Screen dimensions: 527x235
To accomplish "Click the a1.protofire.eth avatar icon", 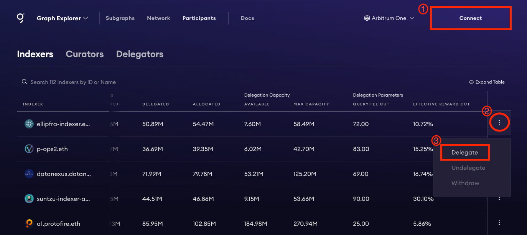I will [29, 223].
